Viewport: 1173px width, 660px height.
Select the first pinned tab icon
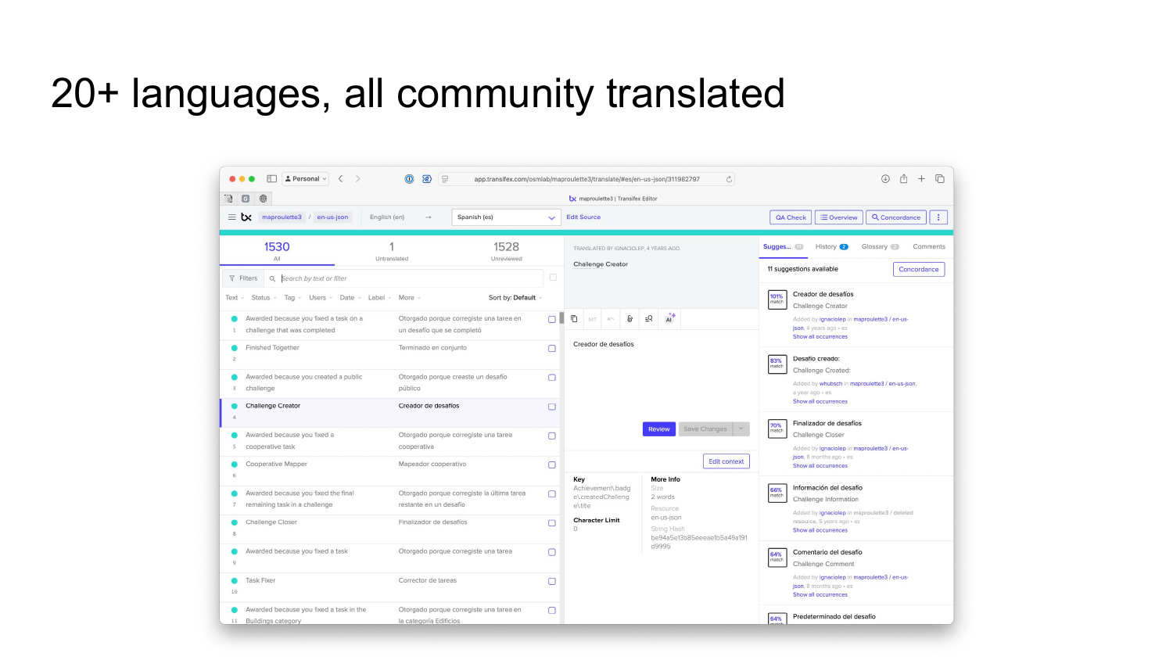[x=228, y=199]
